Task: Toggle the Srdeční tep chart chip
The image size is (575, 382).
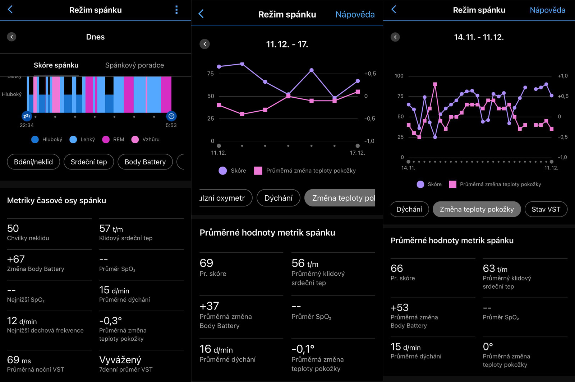Action: coord(89,162)
